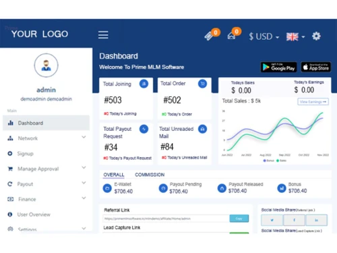Image resolution: width=337 pixels, height=253 pixels.
Task: Click the #84 unreaded mail value
Action: [x=167, y=147]
